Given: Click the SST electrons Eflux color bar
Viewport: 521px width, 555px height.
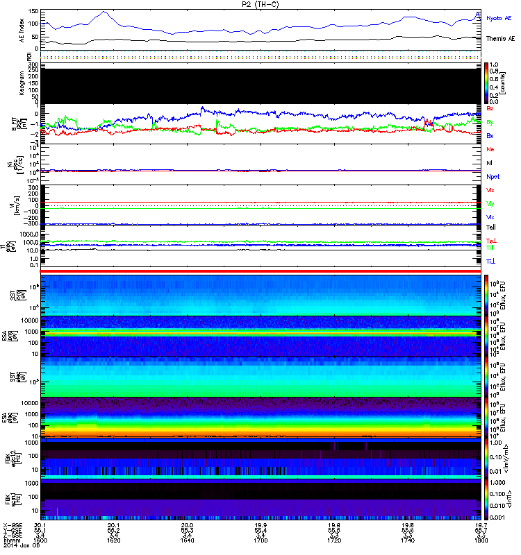Looking at the screenshot, I should point(486,377).
